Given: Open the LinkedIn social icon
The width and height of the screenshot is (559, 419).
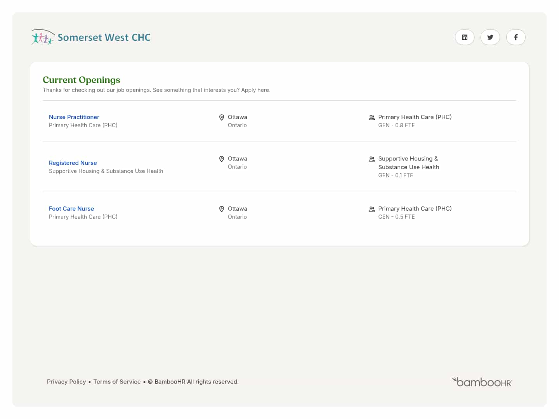Looking at the screenshot, I should point(464,37).
